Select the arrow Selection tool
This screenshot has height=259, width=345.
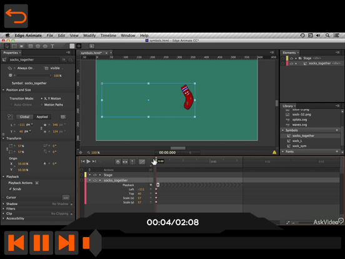(x=7, y=46)
